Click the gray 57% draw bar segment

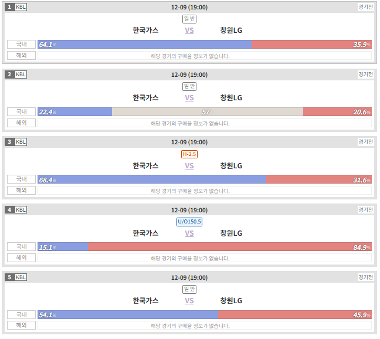click(208, 112)
